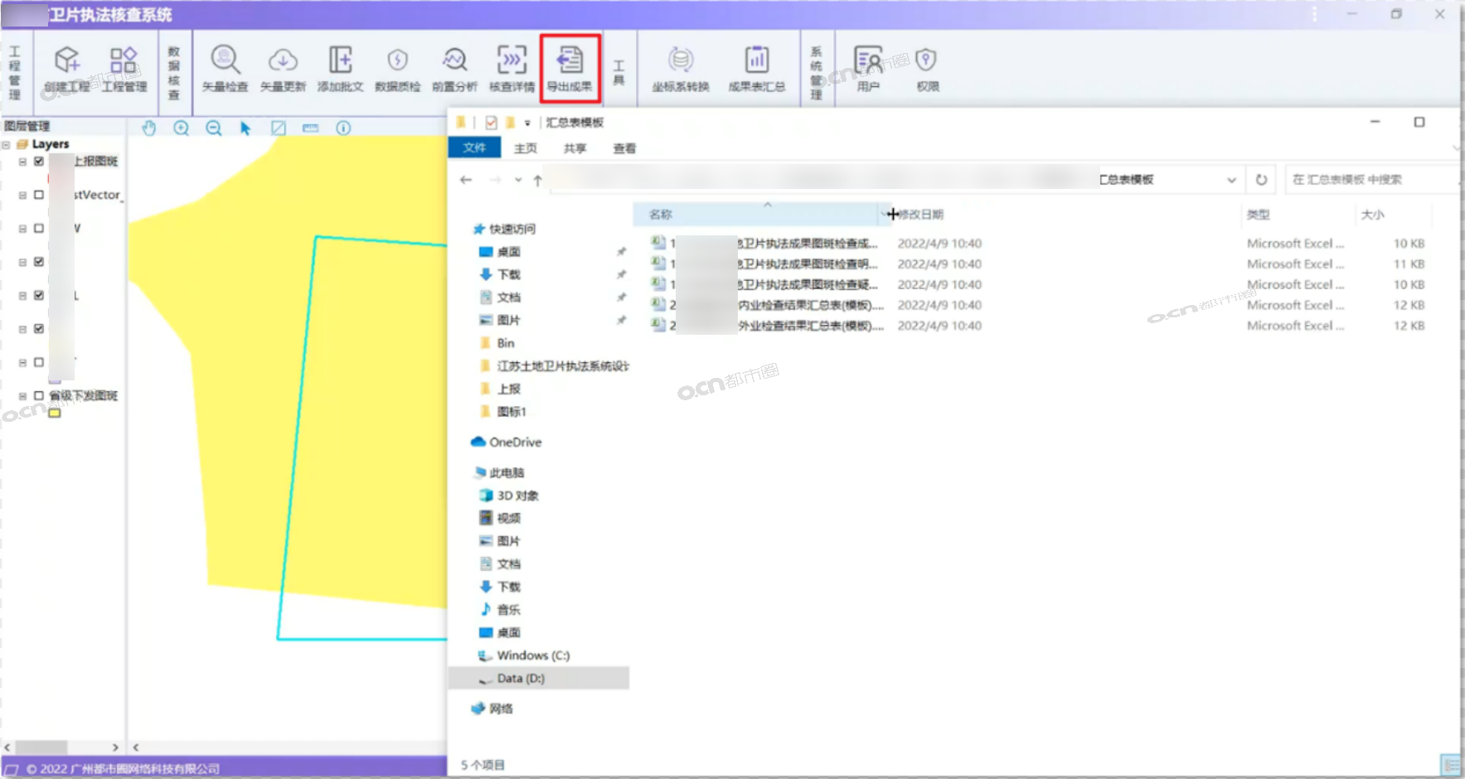The height and width of the screenshot is (779, 1465).
Task: Enable the stVector layer checkbox
Action: coord(39,195)
